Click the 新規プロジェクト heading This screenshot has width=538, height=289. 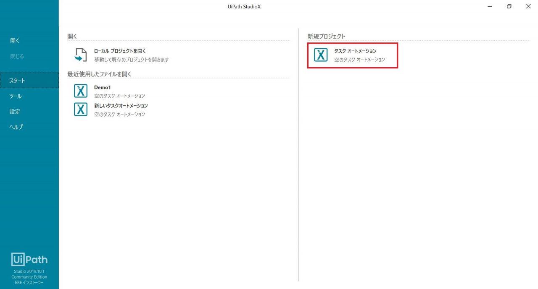pos(326,36)
